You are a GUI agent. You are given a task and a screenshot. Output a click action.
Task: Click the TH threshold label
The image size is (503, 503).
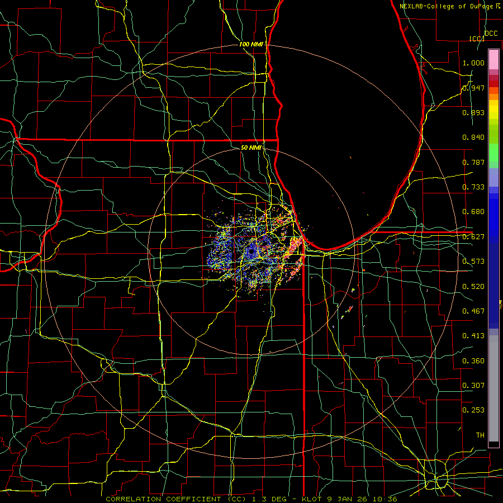(x=480, y=435)
